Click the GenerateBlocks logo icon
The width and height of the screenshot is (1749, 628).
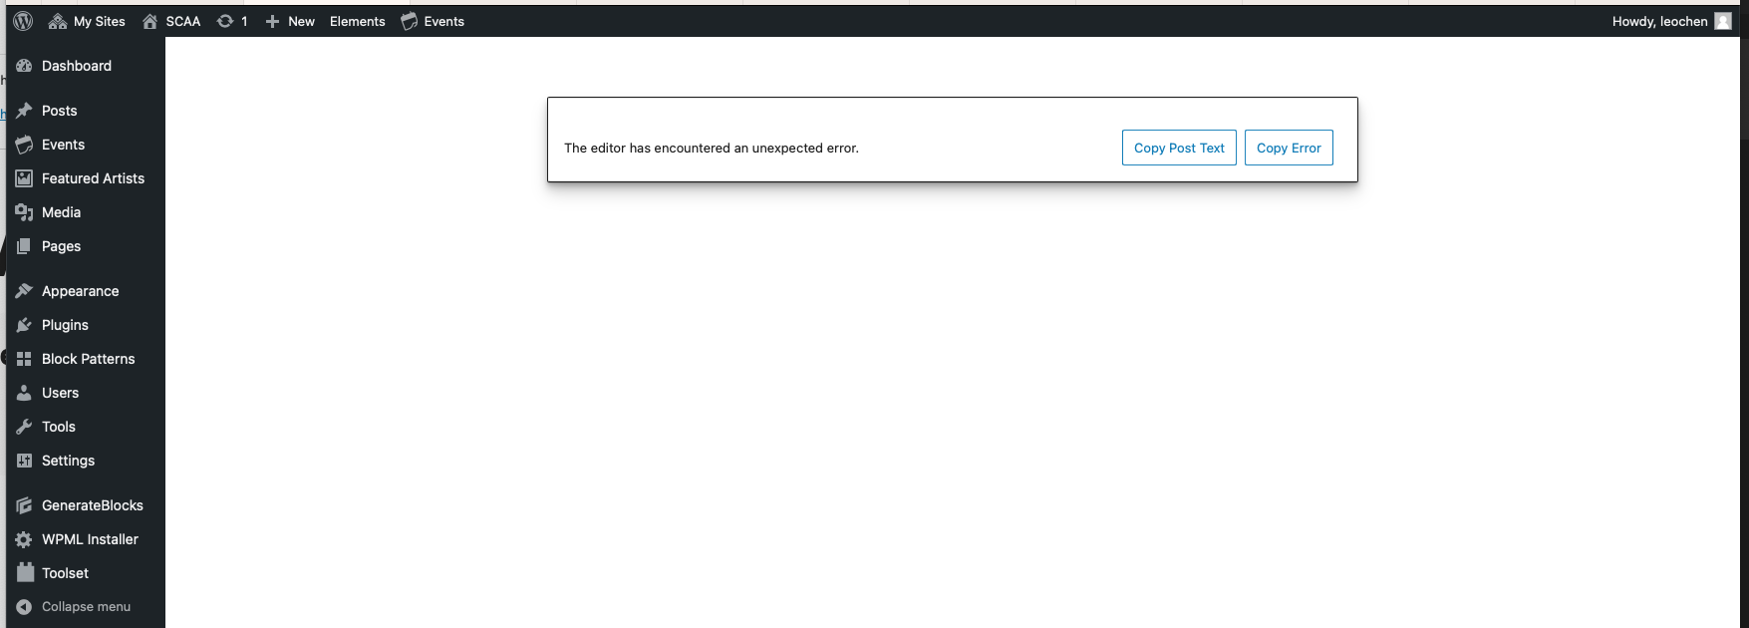point(24,505)
